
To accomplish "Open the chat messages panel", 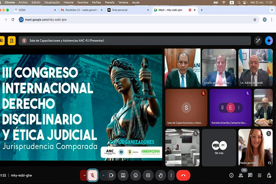I will point(250,175).
